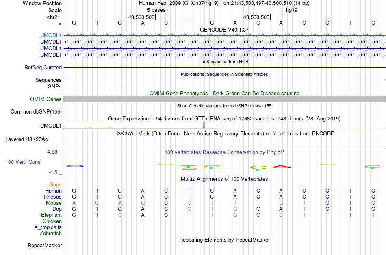Click the SNPs track label
The width and height of the screenshot is (386, 255).
click(55, 86)
